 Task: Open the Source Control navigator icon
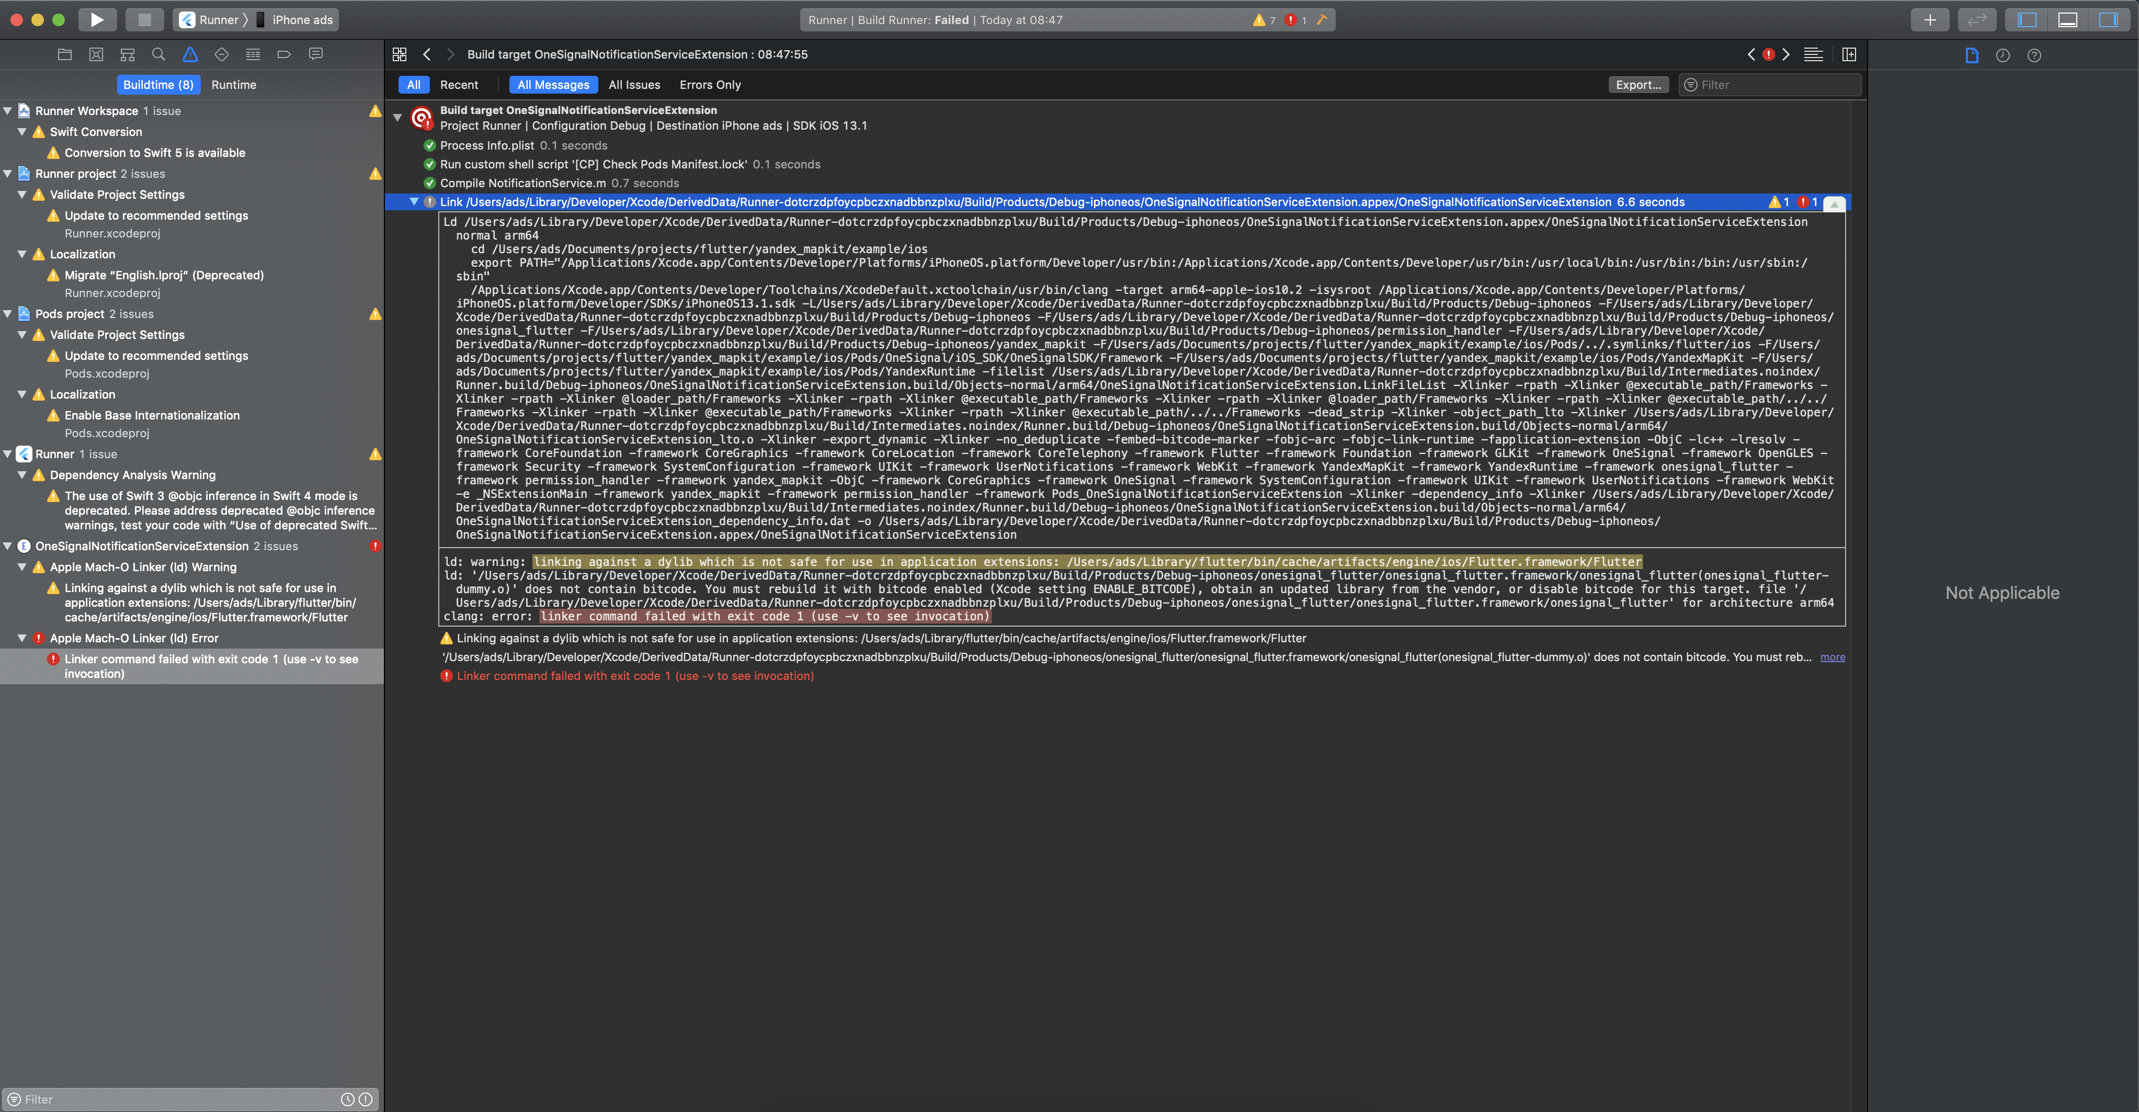pyautogui.click(x=96, y=55)
